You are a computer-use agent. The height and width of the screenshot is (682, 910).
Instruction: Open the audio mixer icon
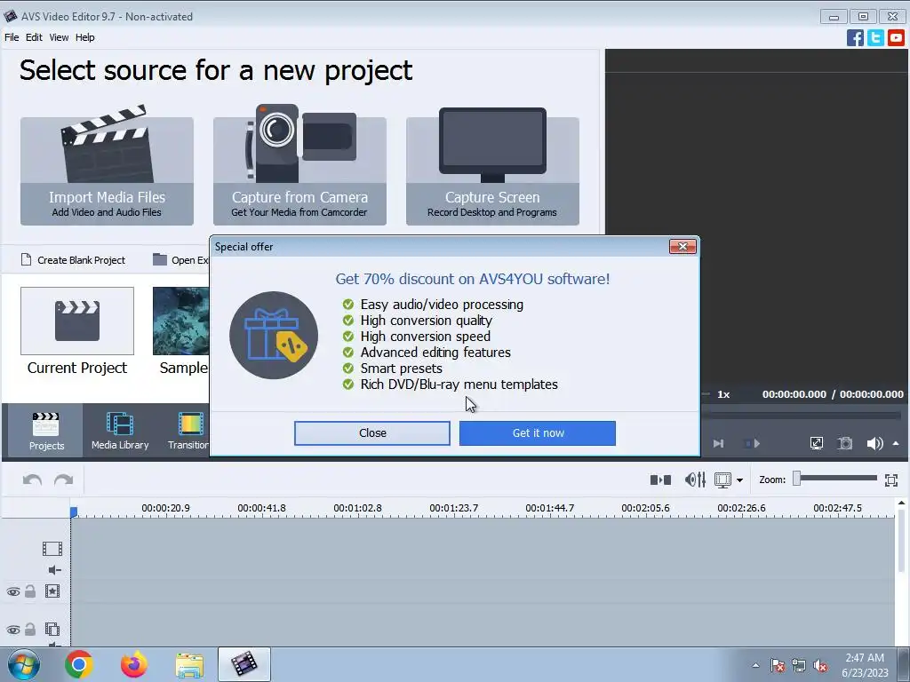click(695, 480)
